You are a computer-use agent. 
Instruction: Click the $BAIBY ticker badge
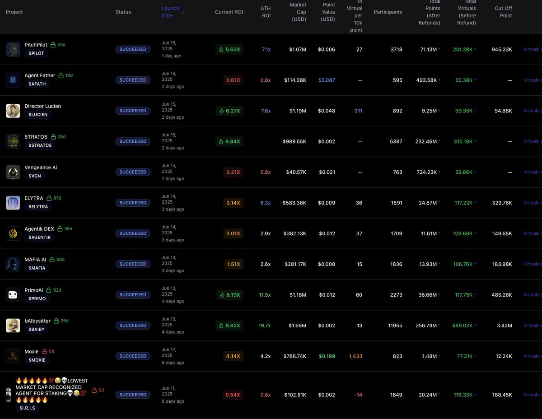coord(37,330)
